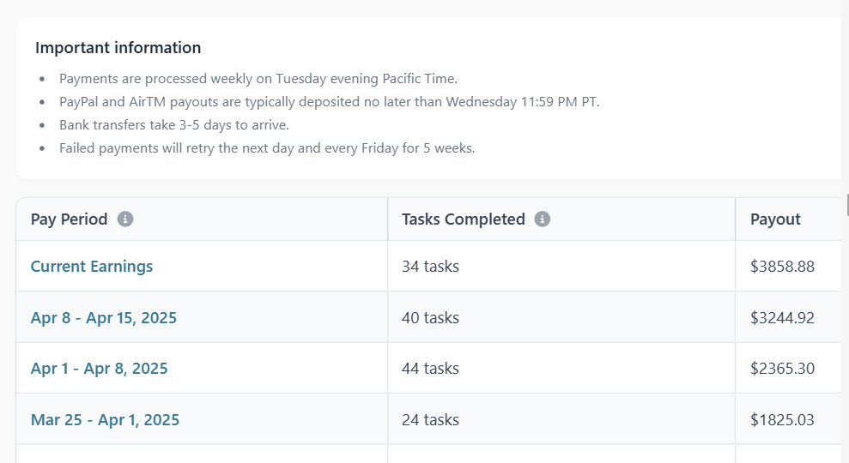Image resolution: width=849 pixels, height=463 pixels.
Task: Click the 34 tasks cell
Action: [x=430, y=266]
